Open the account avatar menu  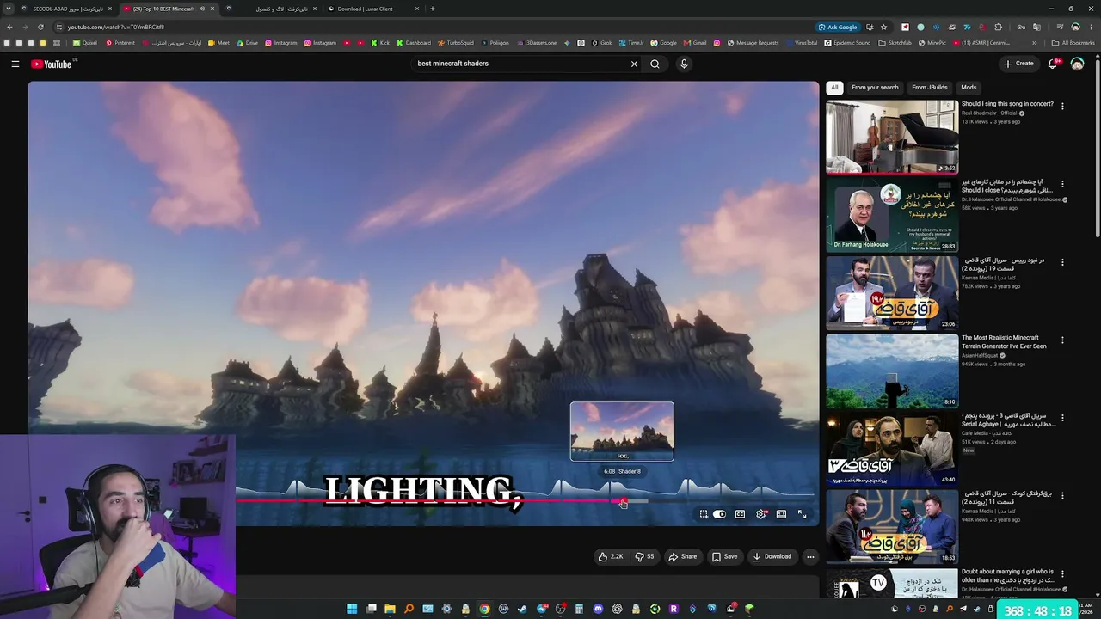pyautogui.click(x=1077, y=64)
